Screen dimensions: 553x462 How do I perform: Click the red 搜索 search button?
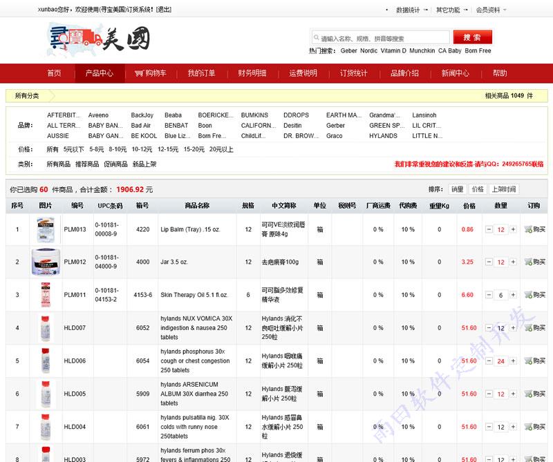(x=473, y=37)
